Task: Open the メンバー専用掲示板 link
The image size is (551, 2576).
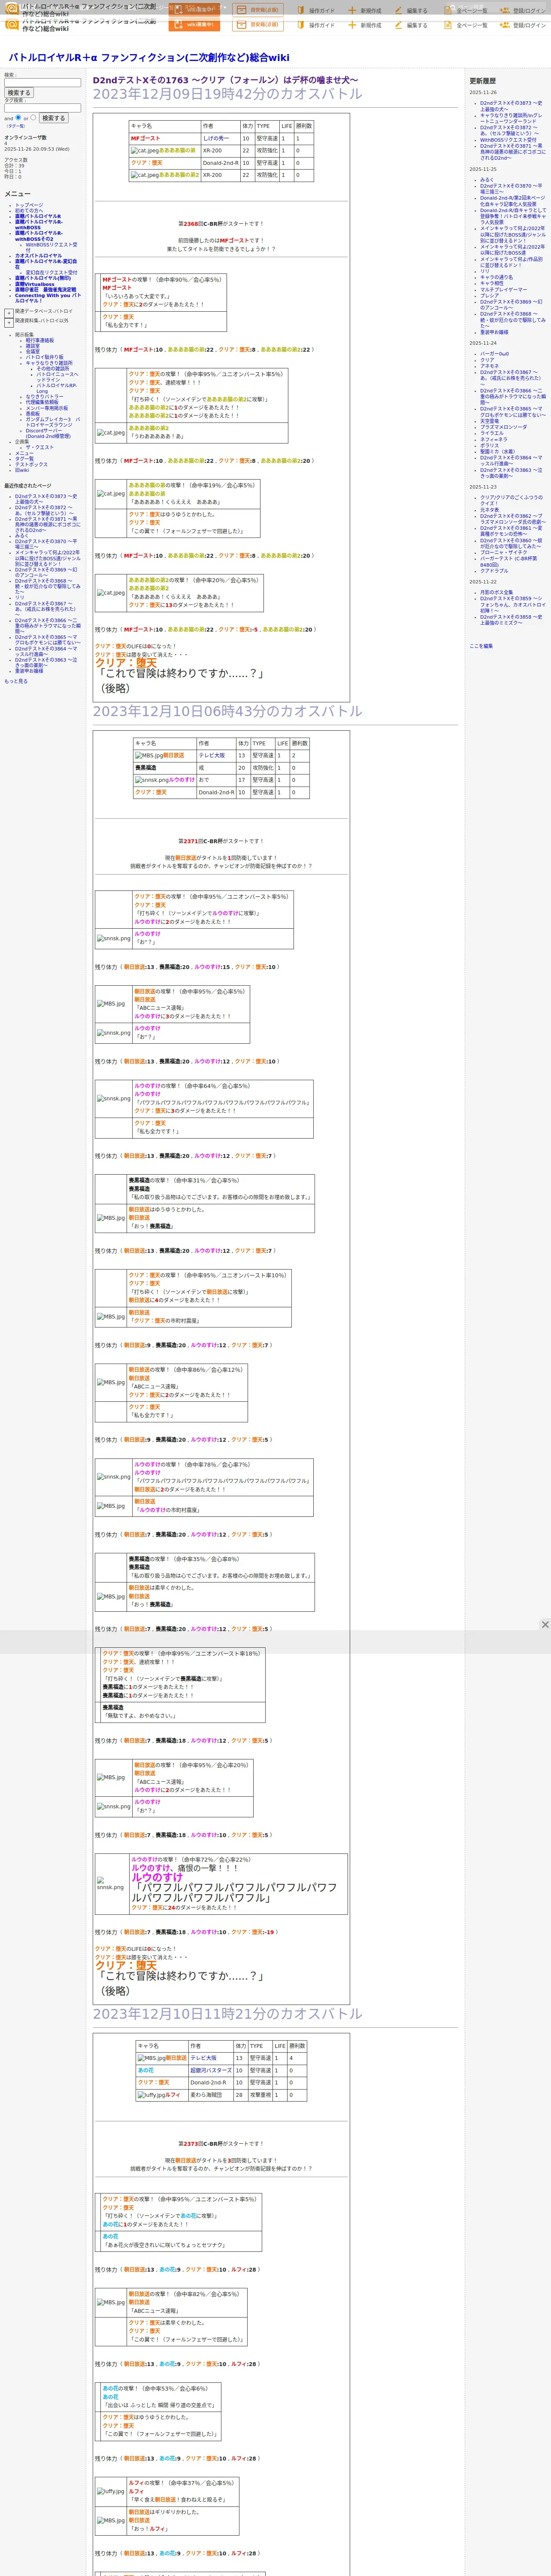Action: coord(47,408)
